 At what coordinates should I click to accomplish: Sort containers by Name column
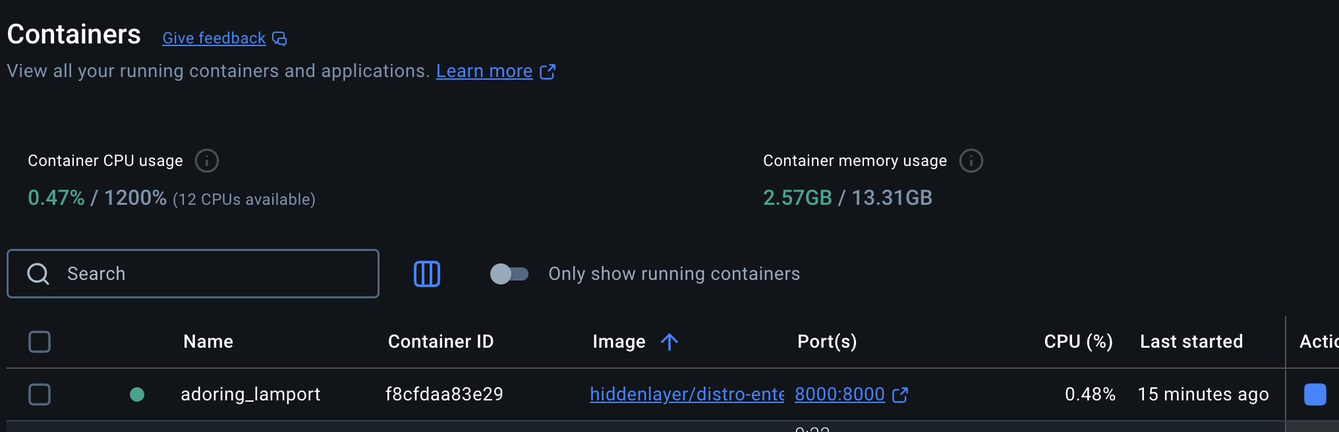click(208, 342)
